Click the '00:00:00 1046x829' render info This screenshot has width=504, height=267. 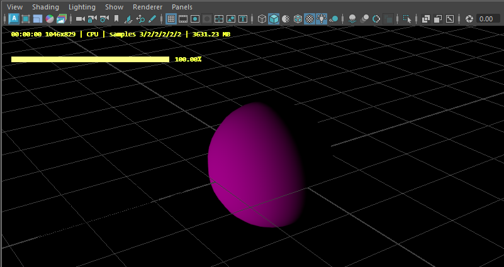[43, 34]
